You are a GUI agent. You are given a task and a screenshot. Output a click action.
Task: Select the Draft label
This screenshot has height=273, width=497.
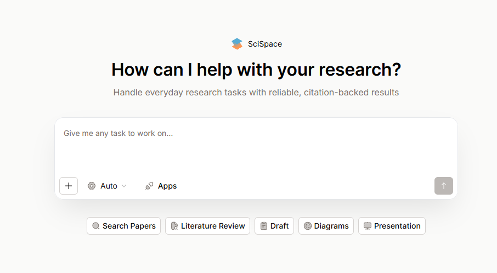(x=280, y=226)
